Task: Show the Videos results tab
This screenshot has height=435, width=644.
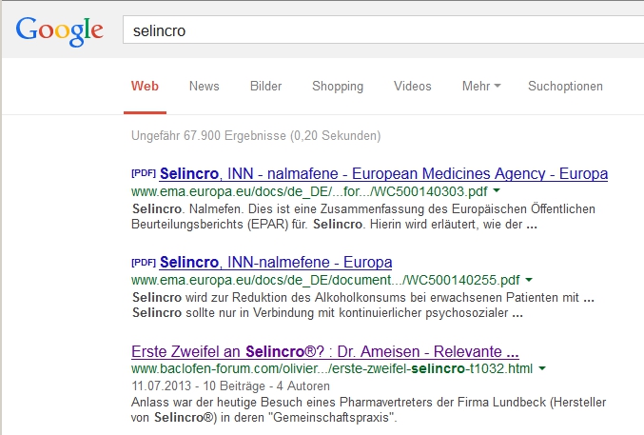Action: pos(412,86)
